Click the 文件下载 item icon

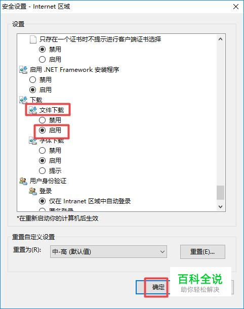click(x=33, y=110)
